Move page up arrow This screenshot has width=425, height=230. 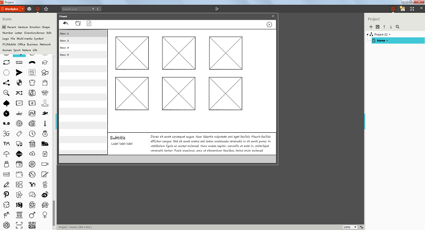tap(384, 27)
